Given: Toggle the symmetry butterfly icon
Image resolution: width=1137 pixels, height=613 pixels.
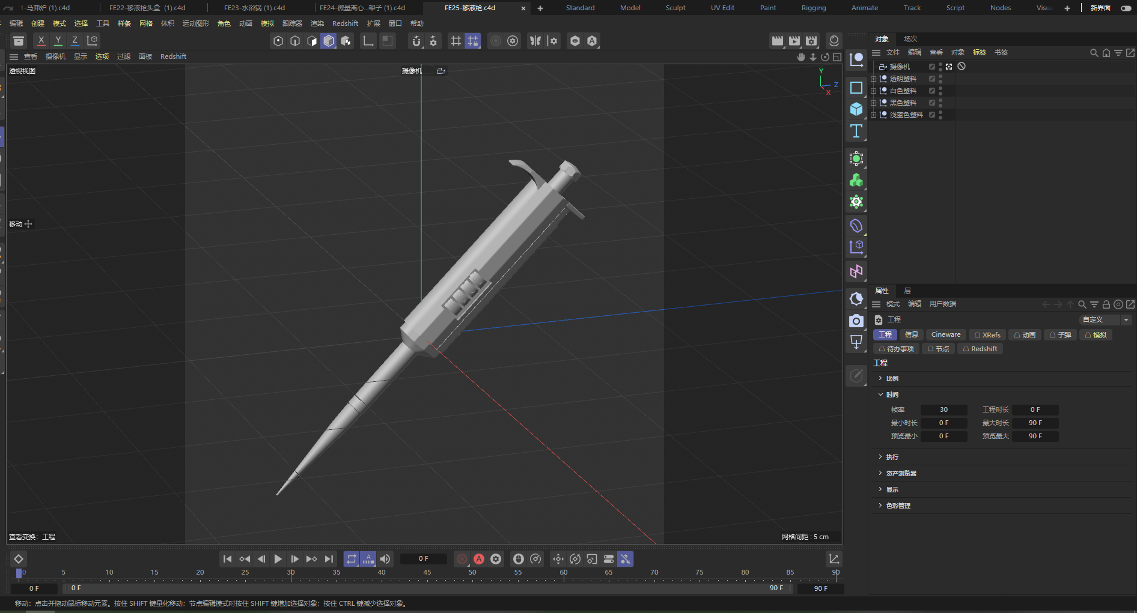Looking at the screenshot, I should (x=535, y=41).
